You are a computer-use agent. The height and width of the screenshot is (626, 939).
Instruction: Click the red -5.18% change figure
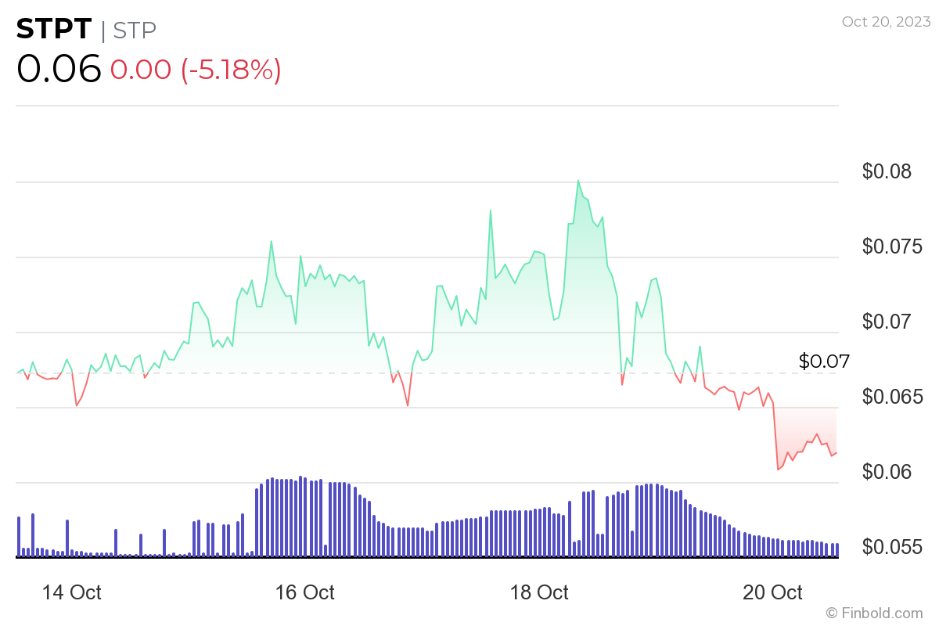(231, 70)
